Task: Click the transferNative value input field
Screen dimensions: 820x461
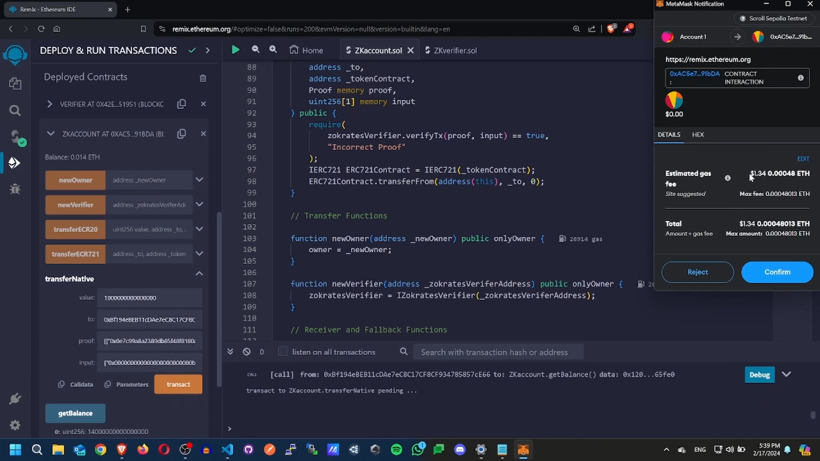Action: [149, 298]
